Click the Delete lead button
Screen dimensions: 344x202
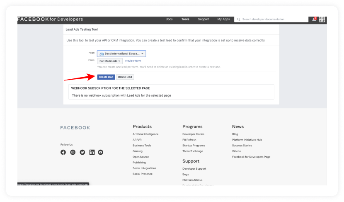pyautogui.click(x=125, y=77)
